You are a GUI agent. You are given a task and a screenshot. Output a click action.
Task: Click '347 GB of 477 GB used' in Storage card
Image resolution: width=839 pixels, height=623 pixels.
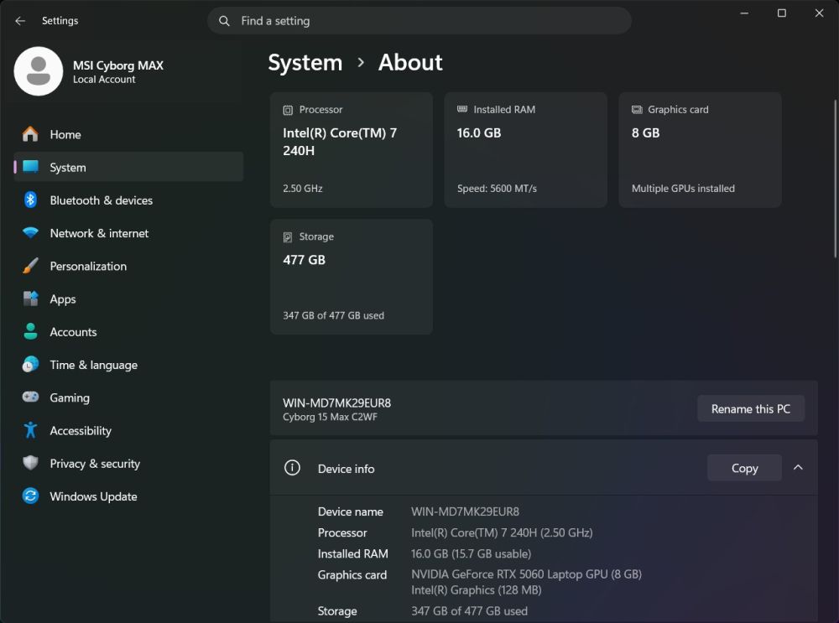coord(333,315)
